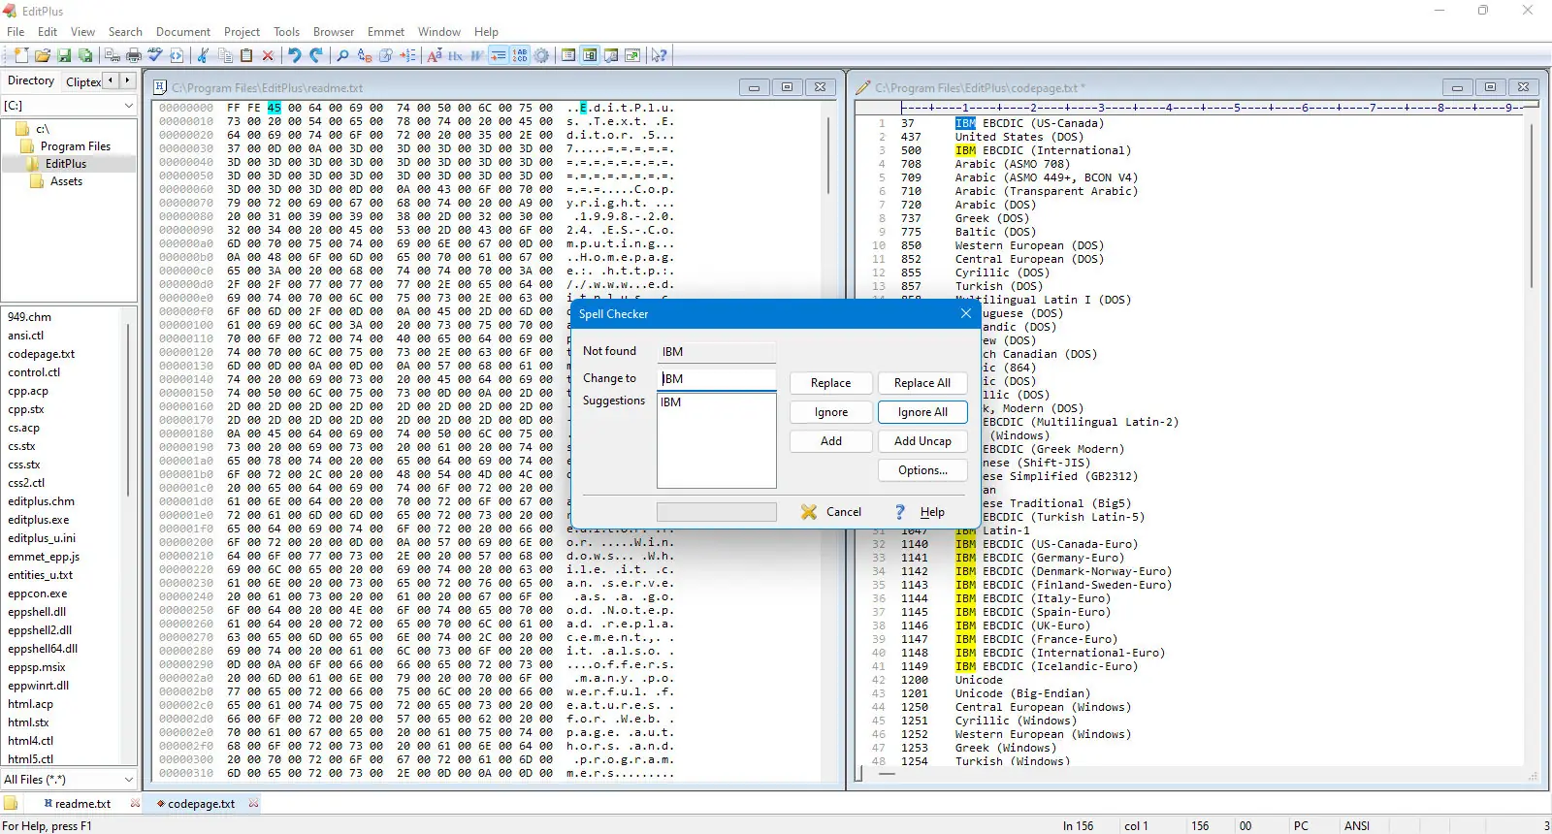1552x834 pixels.
Task: Select 949.chm in the file list
Action: (x=30, y=317)
